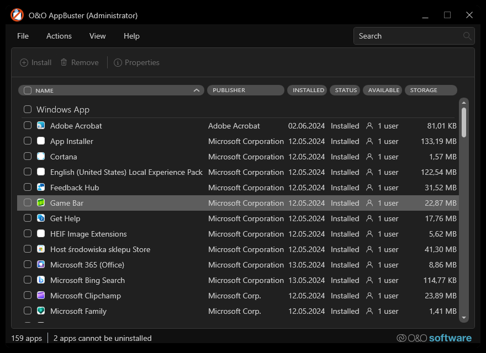The width and height of the screenshot is (486, 353).
Task: Click the user icon in Feedback Hub row
Action: click(369, 188)
